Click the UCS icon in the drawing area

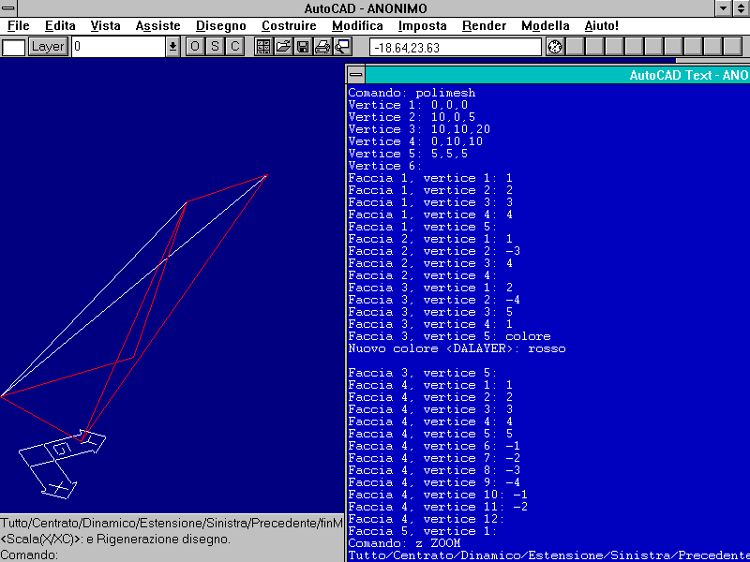click(x=62, y=465)
